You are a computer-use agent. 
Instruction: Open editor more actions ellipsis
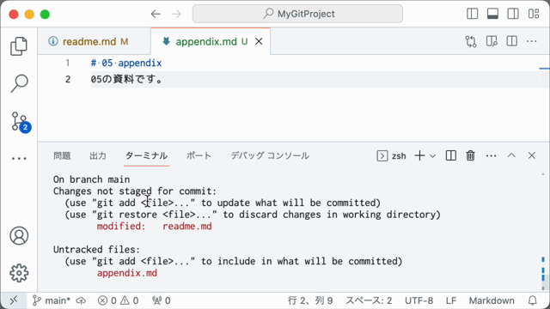(x=532, y=41)
